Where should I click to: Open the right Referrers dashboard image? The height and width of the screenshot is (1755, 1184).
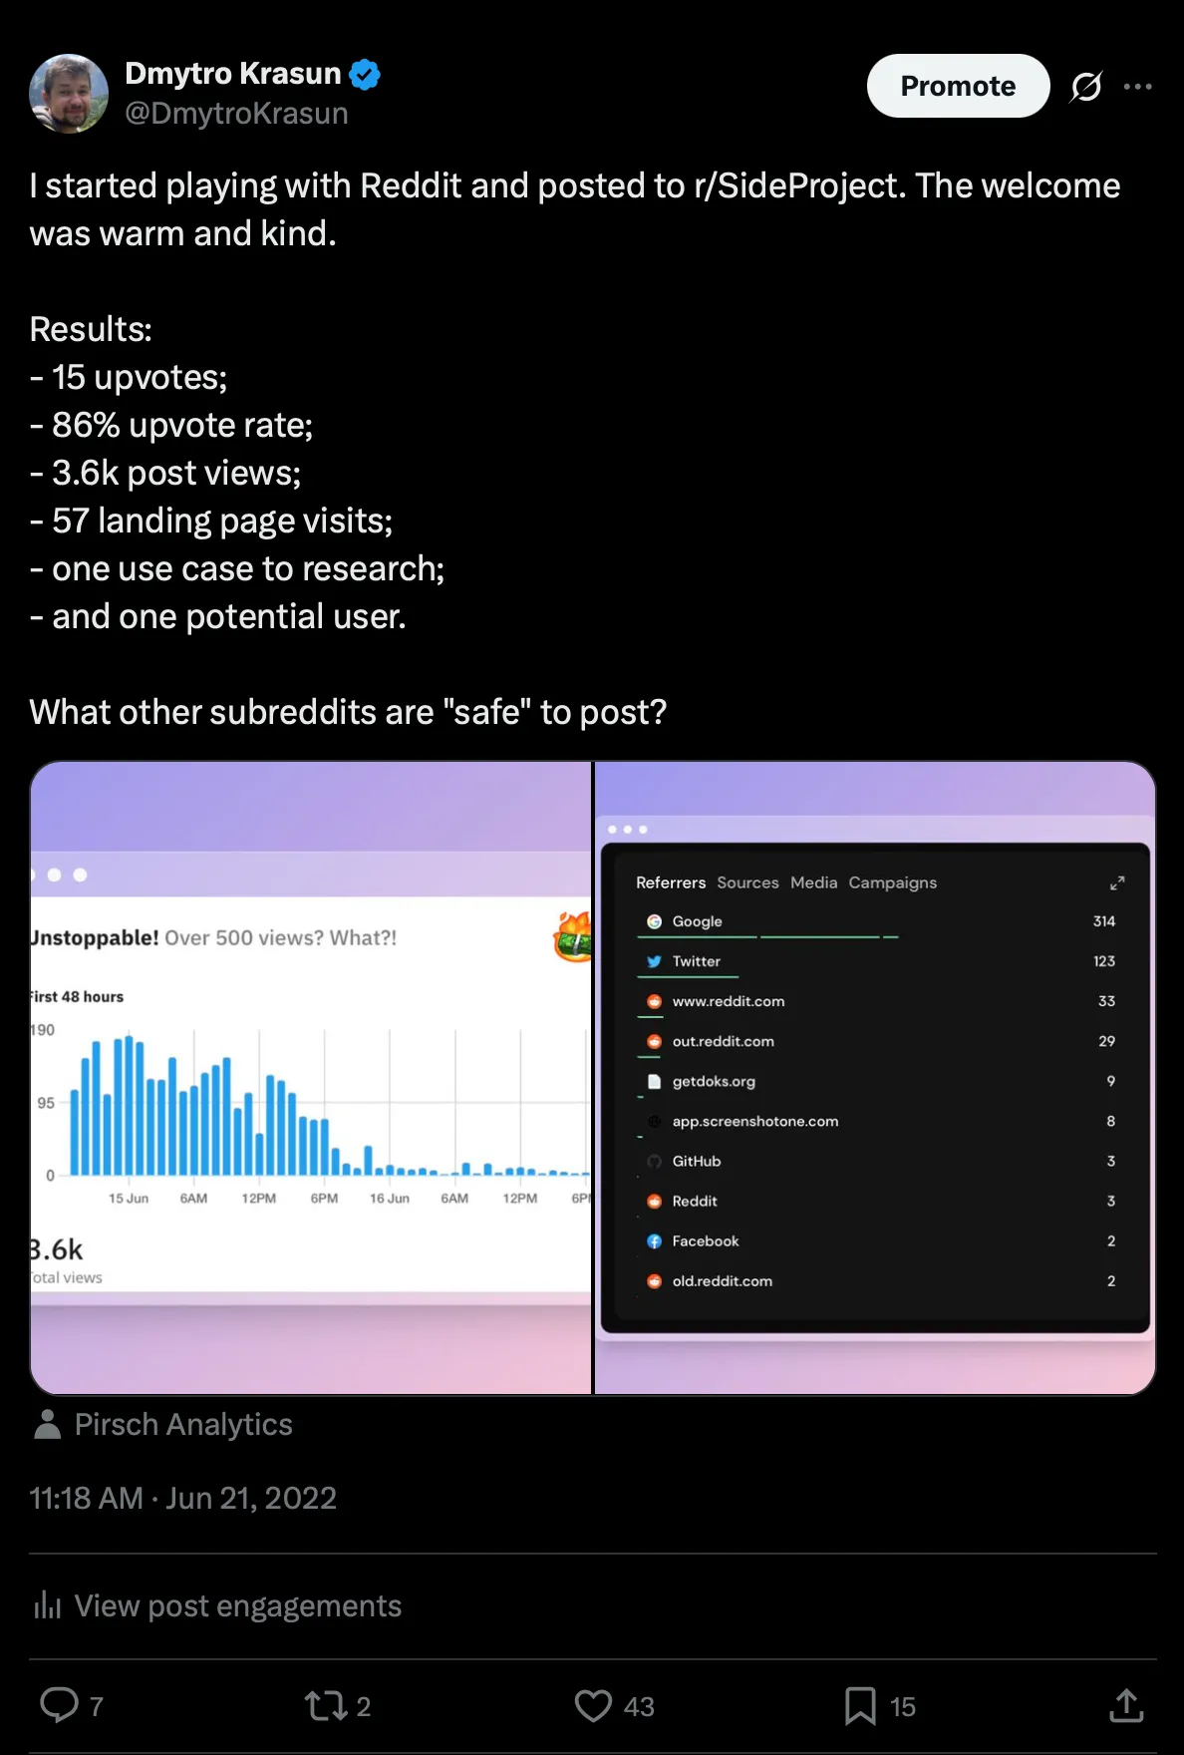pyautogui.click(x=875, y=1077)
